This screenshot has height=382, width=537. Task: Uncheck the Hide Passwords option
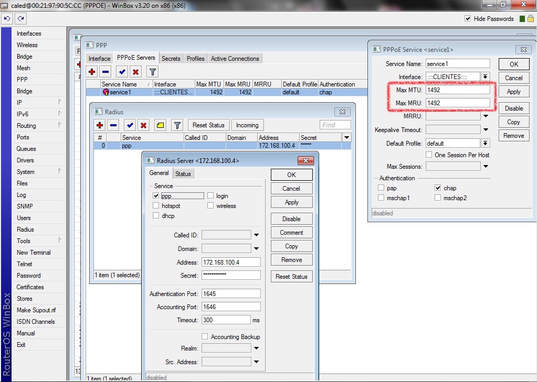click(468, 19)
